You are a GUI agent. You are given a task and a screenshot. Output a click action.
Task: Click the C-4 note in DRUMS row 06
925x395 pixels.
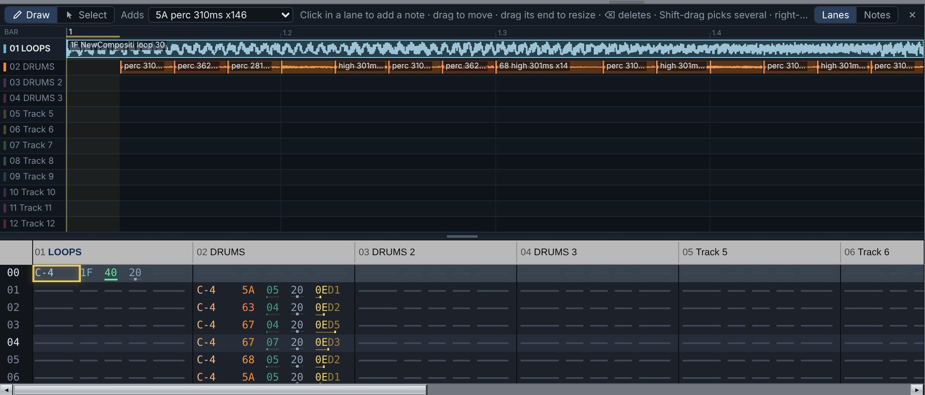[206, 377]
